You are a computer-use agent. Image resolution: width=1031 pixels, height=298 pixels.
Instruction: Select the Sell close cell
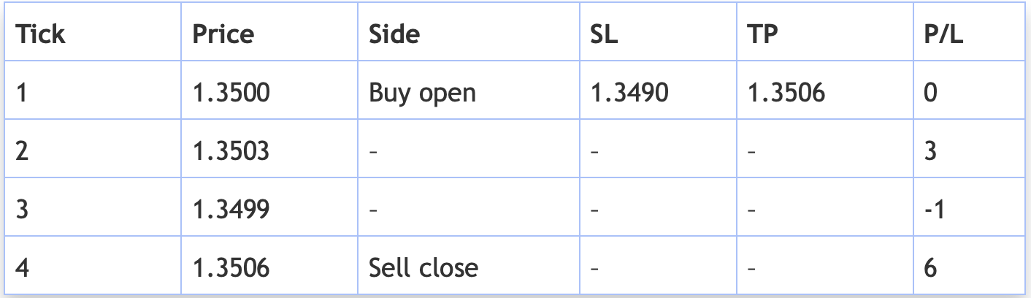[423, 267]
